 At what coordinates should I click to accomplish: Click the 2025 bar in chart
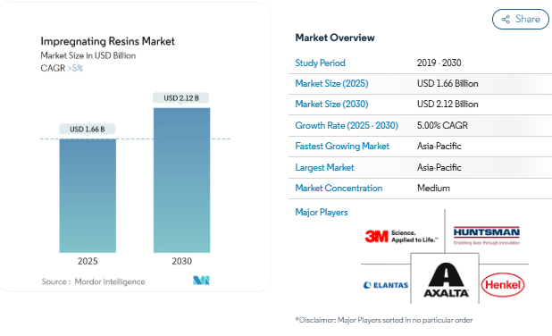88,196
